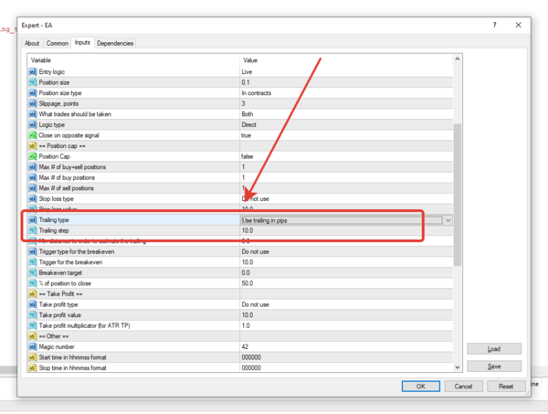
Task: Click the Save button
Action: [494, 366]
